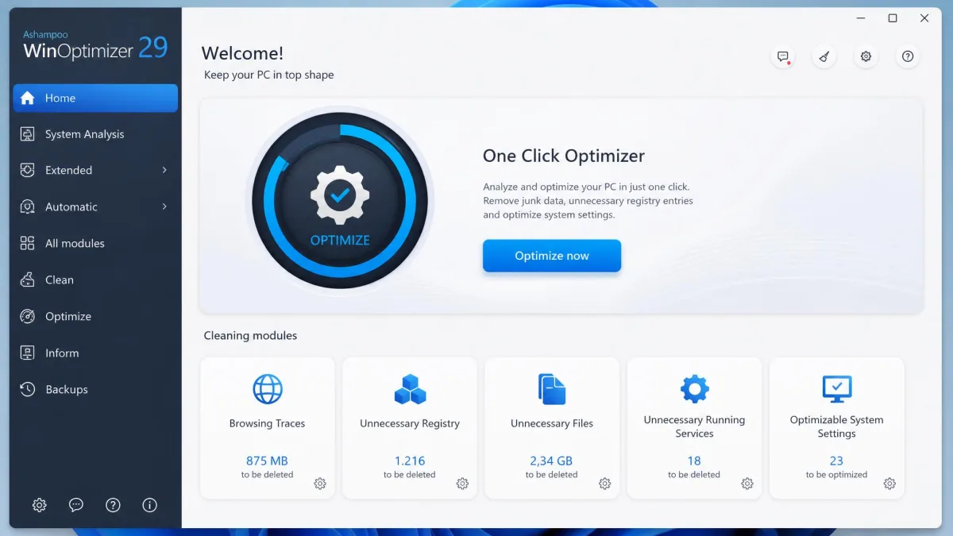
Task: Open settings gear in top toolbar
Action: [x=866, y=56]
